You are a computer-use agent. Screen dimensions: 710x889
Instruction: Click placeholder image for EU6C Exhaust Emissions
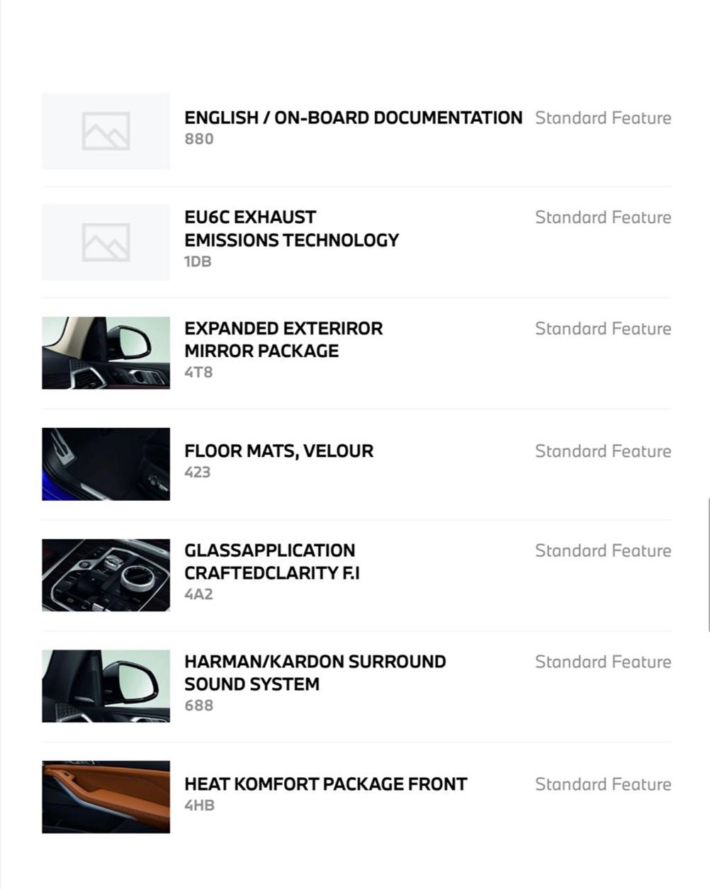[106, 242]
